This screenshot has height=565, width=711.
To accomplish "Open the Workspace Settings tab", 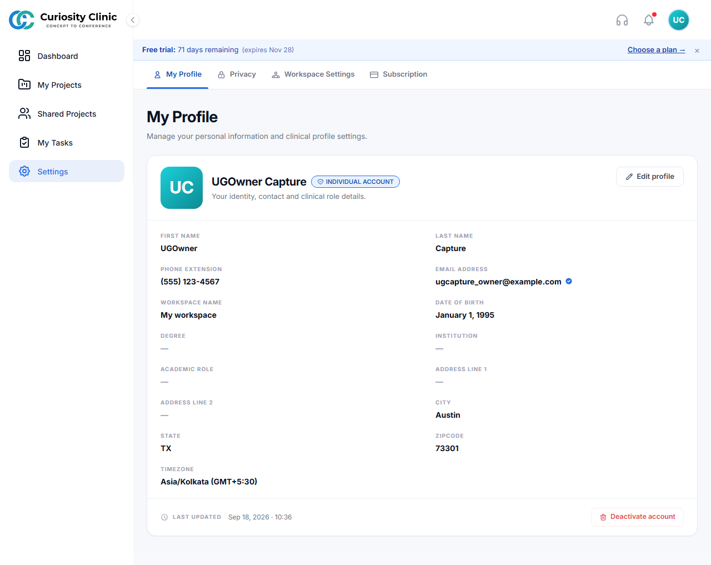I will coord(313,74).
